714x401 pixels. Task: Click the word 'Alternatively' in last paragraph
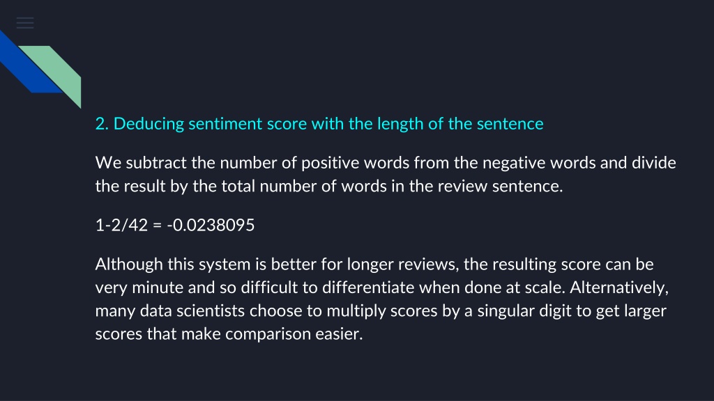point(619,288)
